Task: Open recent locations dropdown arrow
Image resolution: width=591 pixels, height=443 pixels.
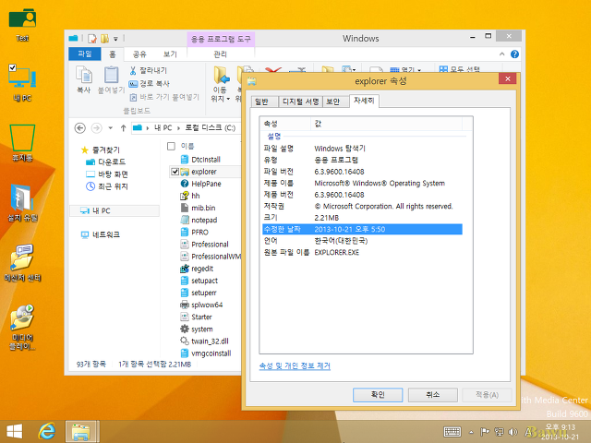Action: (x=111, y=128)
